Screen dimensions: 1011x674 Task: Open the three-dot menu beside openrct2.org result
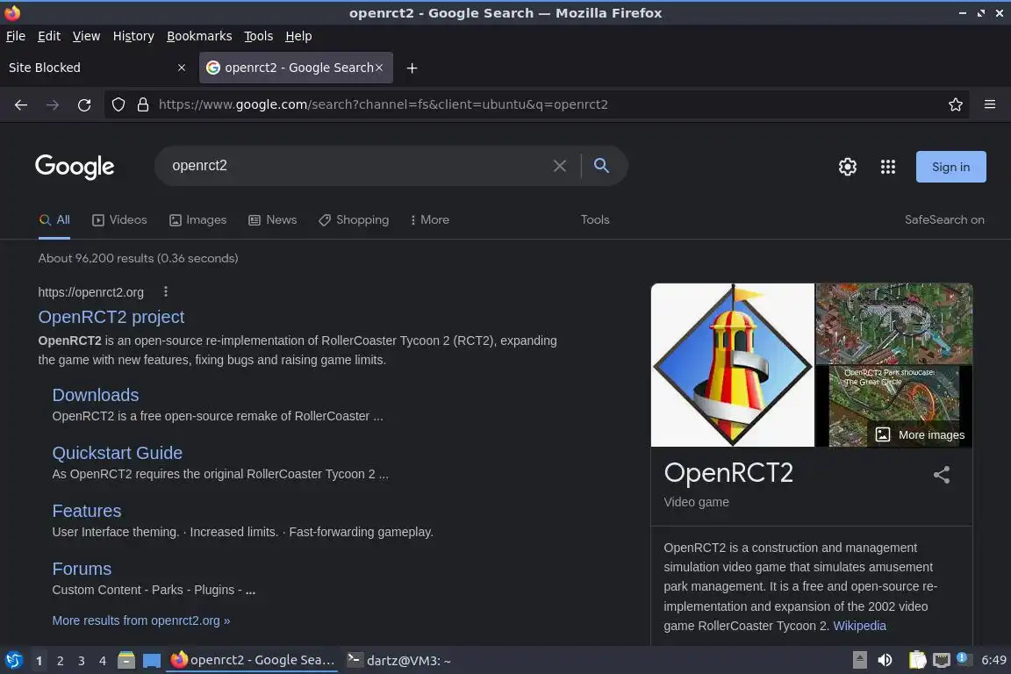[166, 291]
